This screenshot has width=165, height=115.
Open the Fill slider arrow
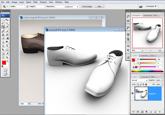162,84
